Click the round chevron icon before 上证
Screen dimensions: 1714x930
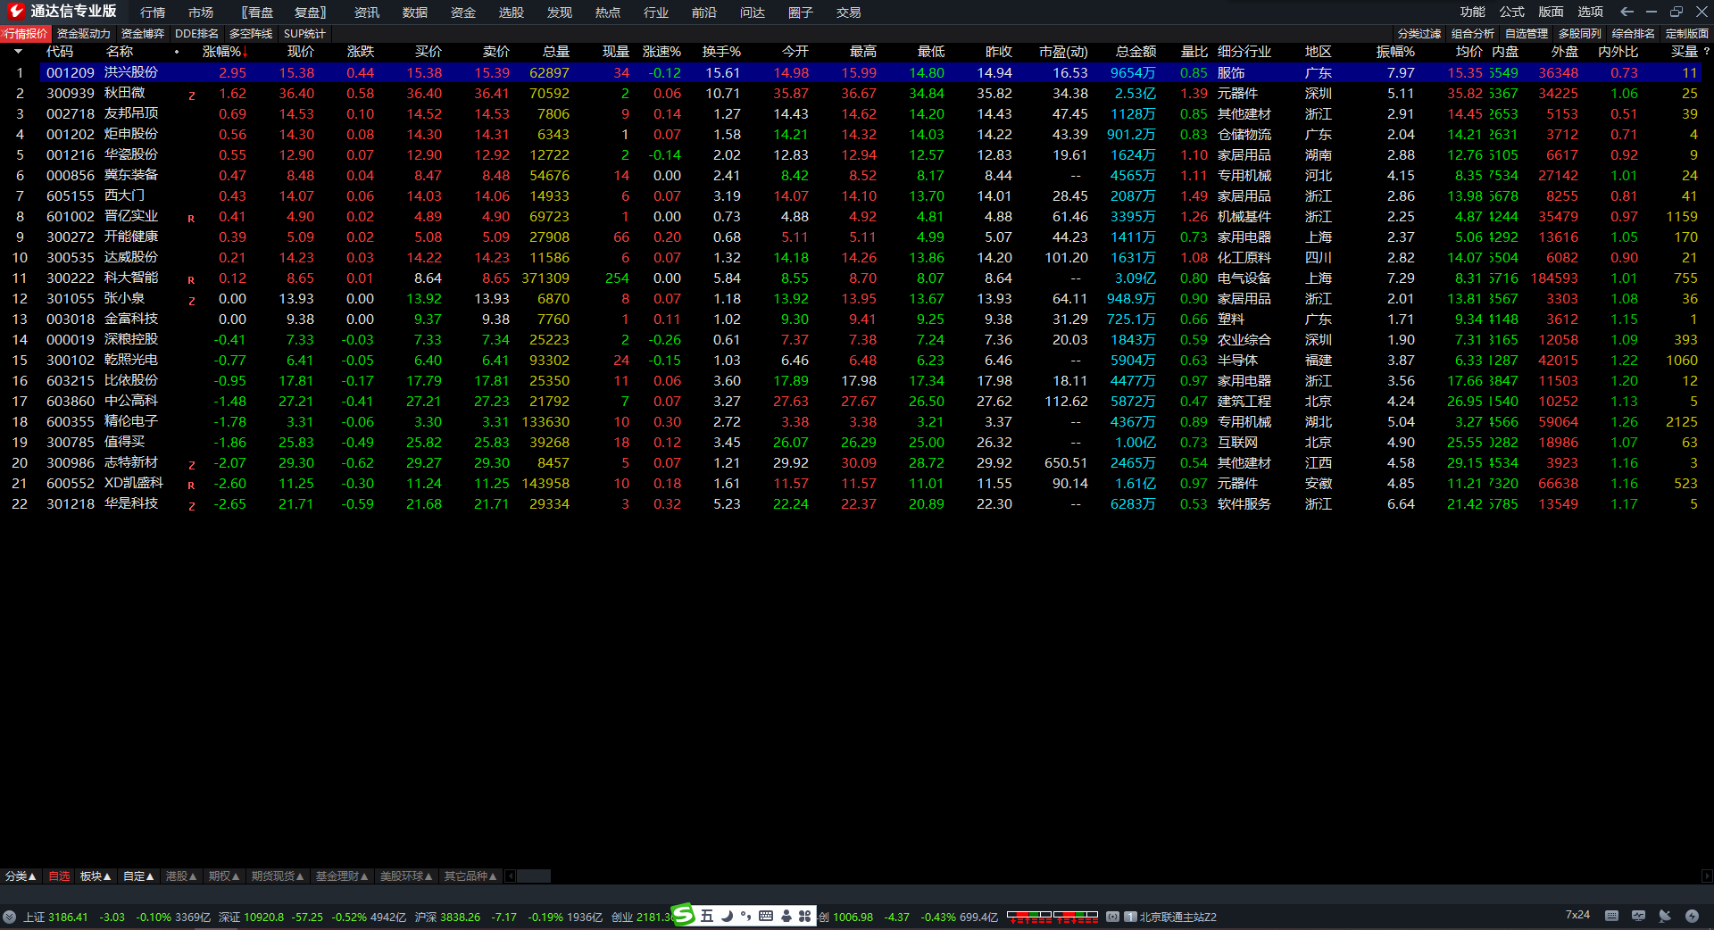tap(9, 917)
